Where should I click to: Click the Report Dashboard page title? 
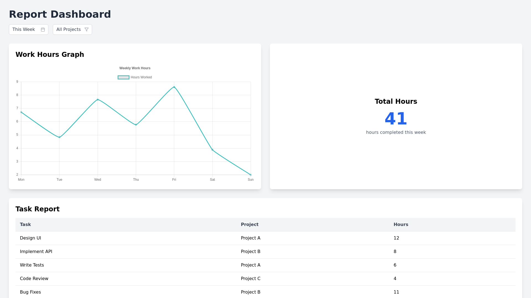(60, 14)
